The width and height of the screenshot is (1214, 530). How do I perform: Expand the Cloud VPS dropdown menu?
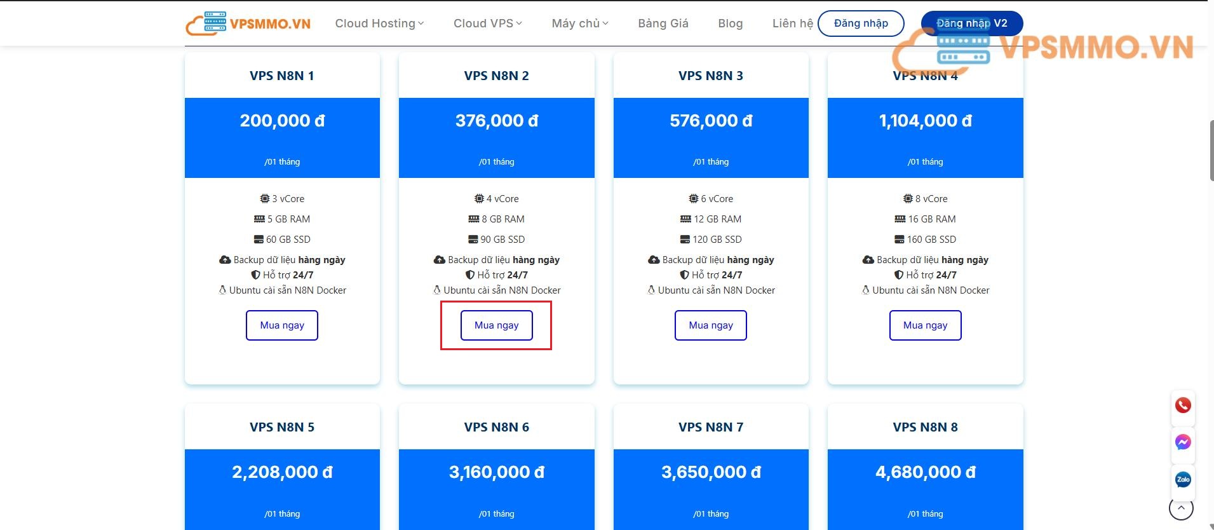(487, 24)
